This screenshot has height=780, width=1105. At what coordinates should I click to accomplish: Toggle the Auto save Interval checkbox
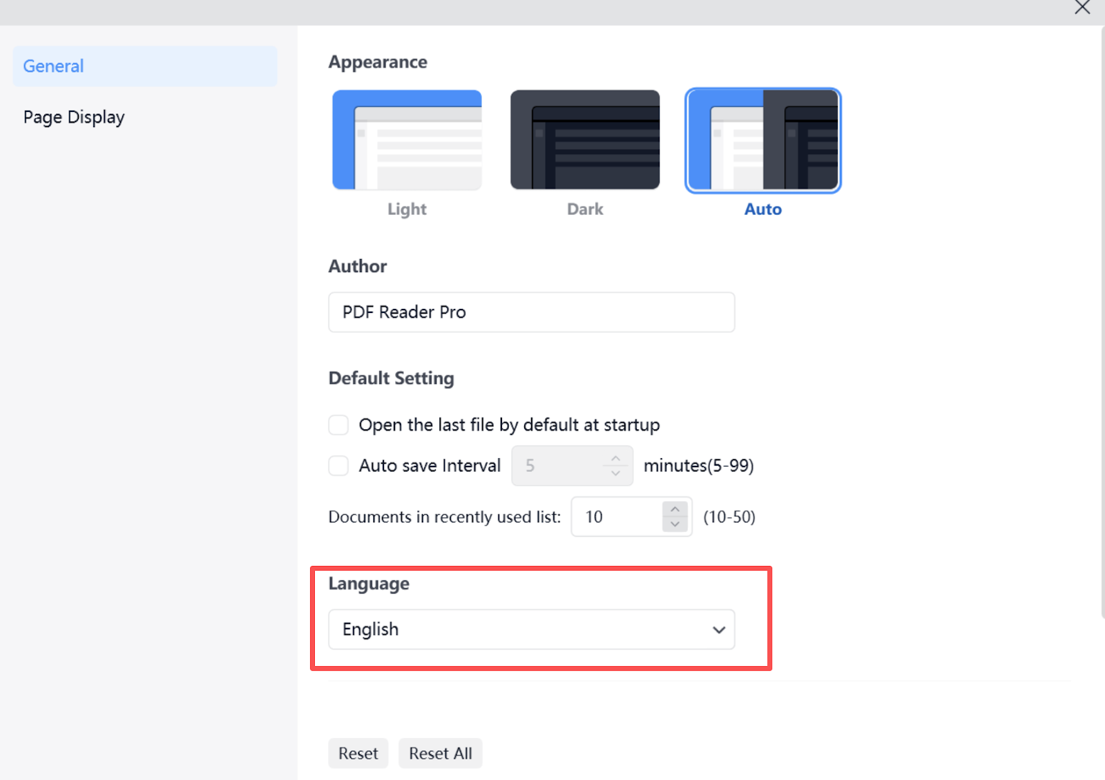(338, 466)
